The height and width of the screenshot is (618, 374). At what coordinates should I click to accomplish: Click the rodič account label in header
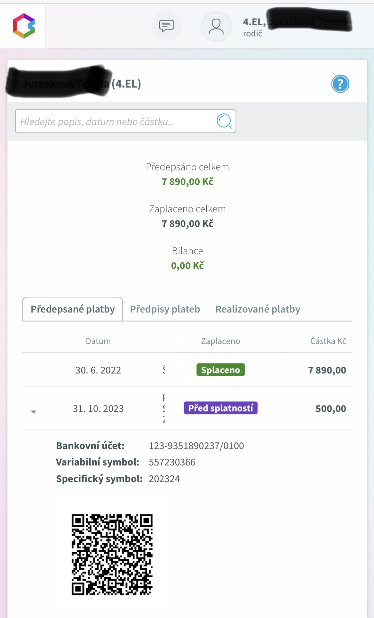coord(252,34)
